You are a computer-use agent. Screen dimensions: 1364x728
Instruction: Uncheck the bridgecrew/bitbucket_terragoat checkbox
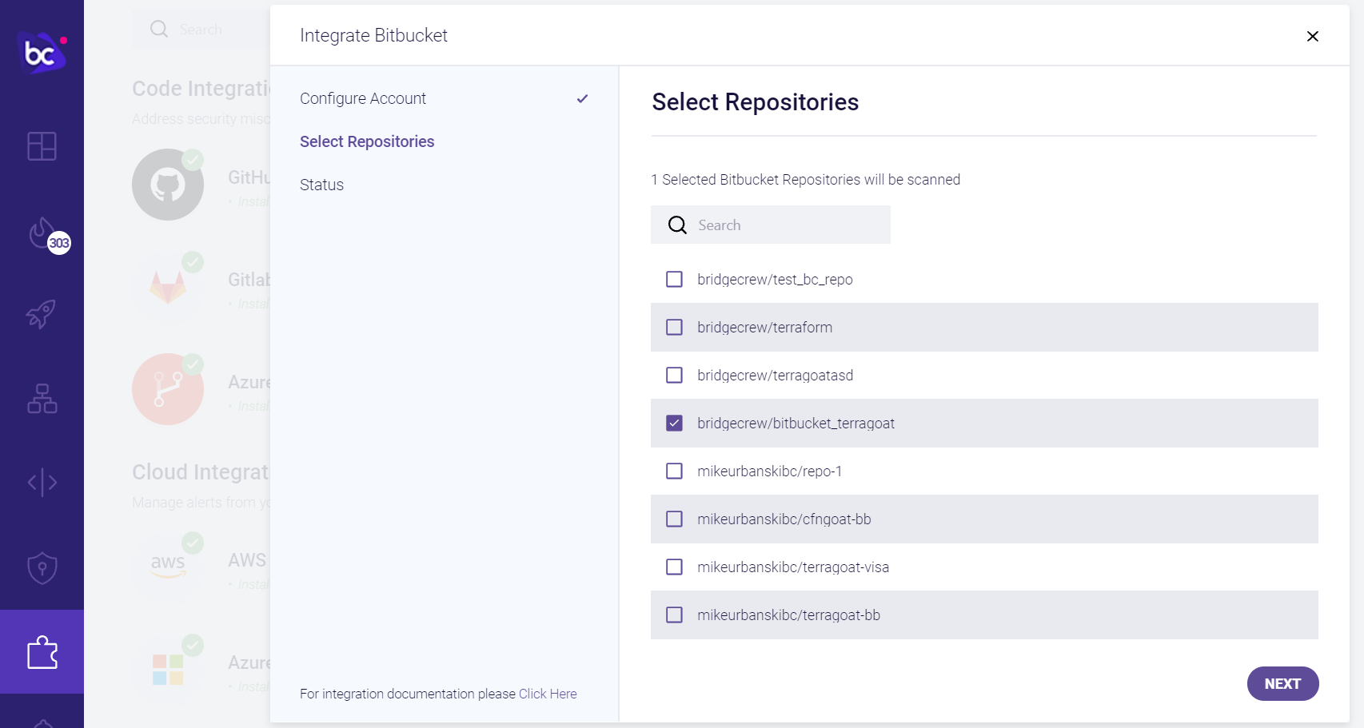pos(674,423)
